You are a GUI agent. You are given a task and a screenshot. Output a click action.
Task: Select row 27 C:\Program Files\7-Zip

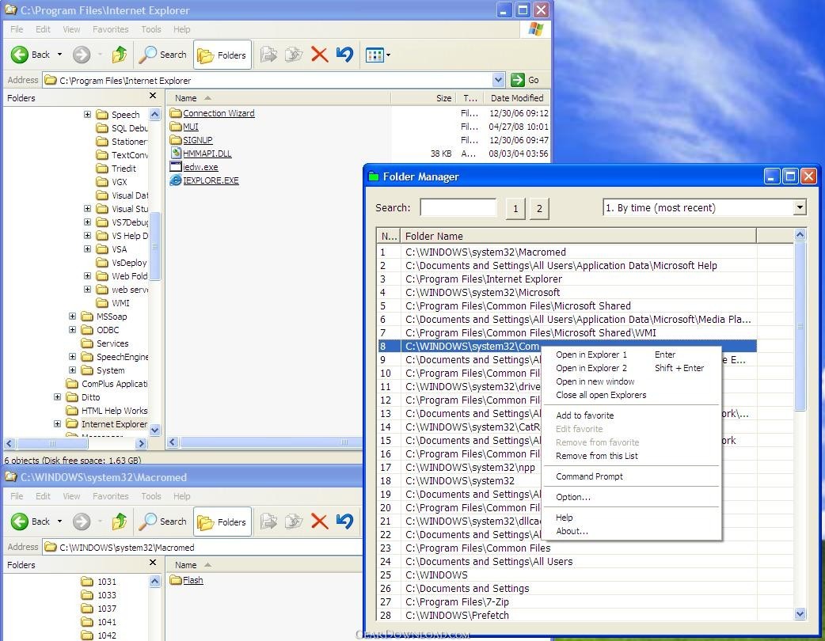(567, 602)
